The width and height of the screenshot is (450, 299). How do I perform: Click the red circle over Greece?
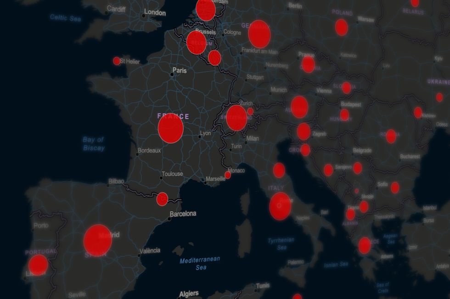pyautogui.click(x=365, y=245)
